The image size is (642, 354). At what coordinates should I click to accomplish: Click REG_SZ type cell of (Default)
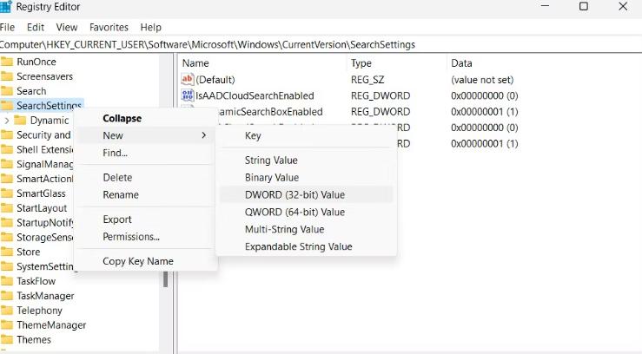367,80
